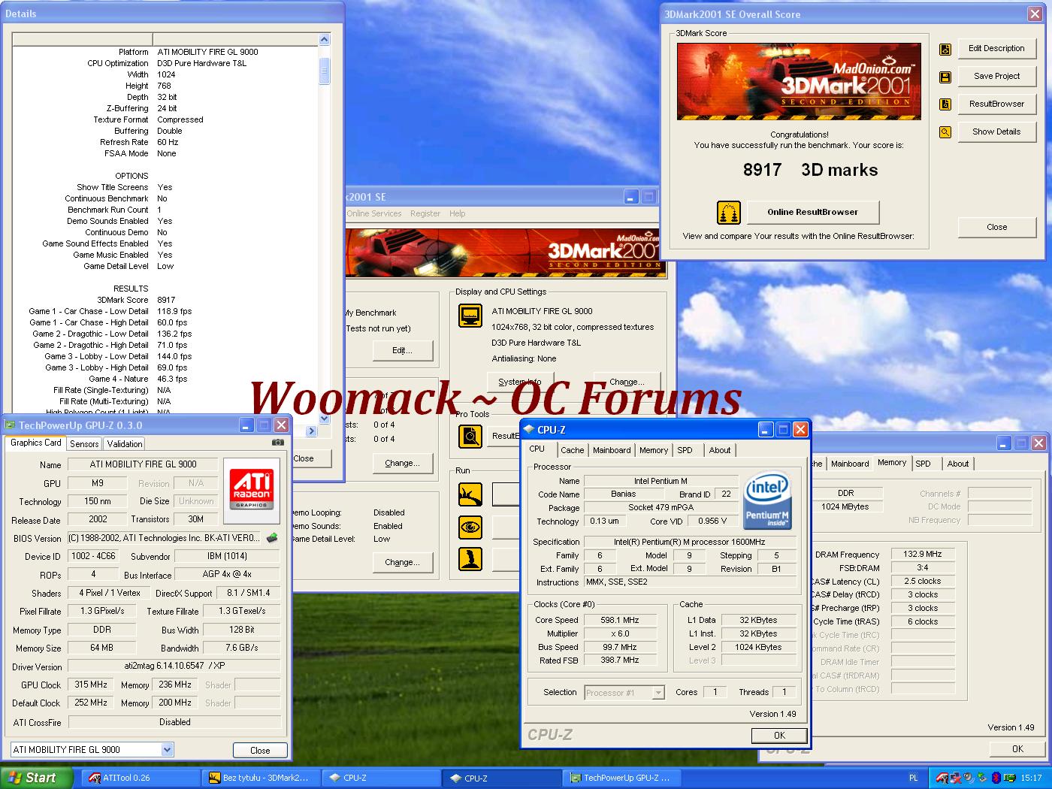Open the Windows Start menu
Image resolution: width=1052 pixels, height=789 pixels.
tap(37, 778)
